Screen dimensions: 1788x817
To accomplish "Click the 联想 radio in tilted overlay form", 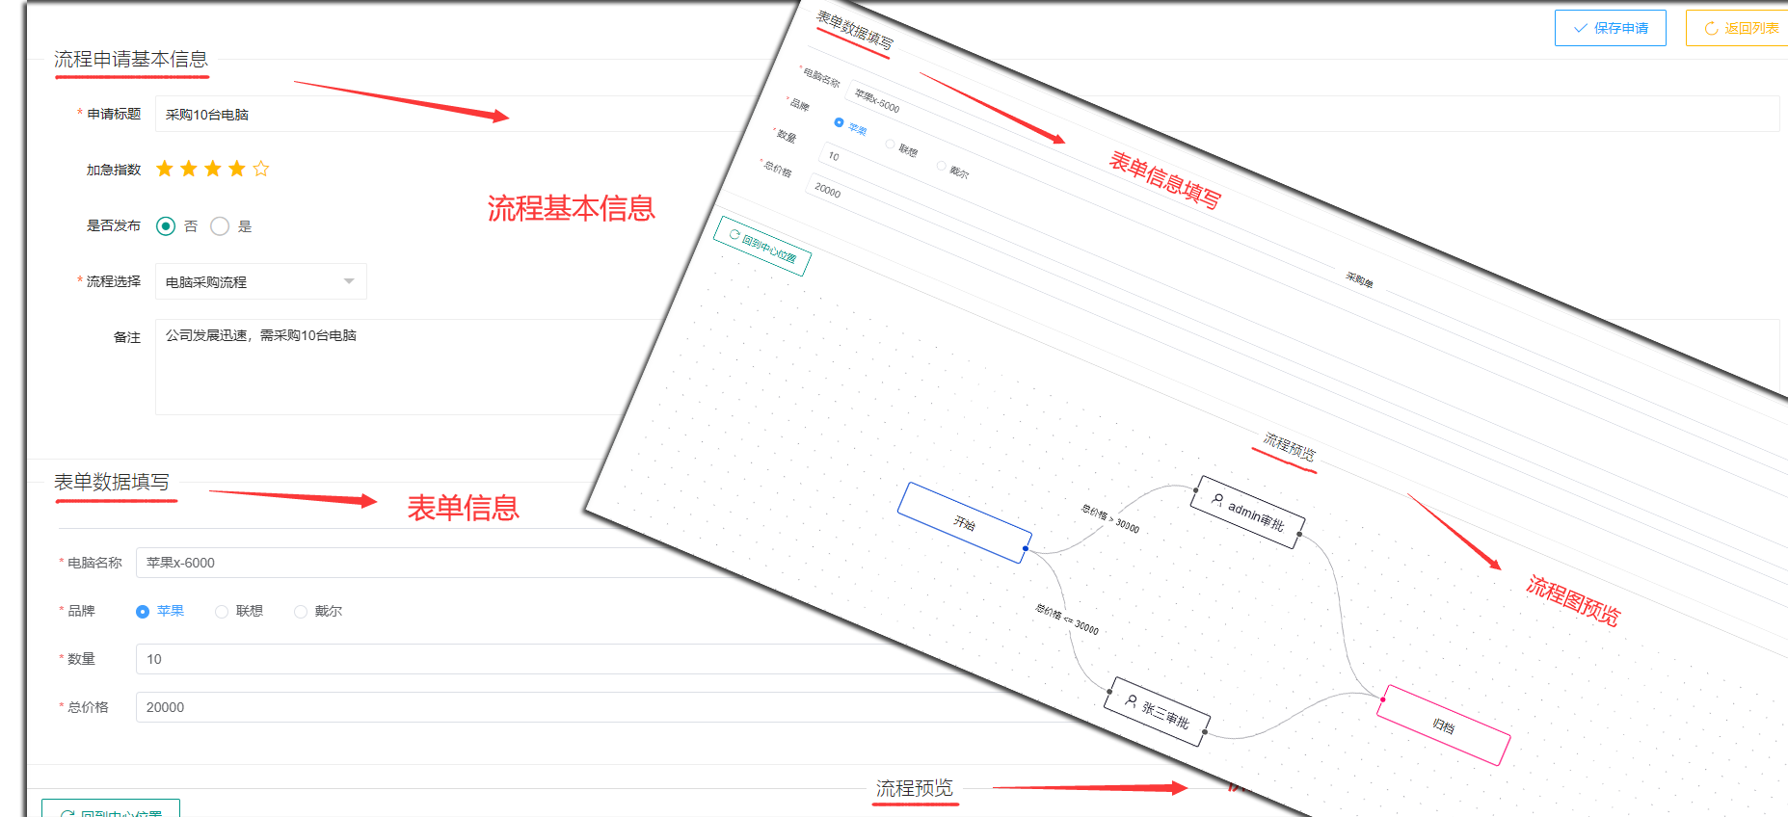I will 890,144.
